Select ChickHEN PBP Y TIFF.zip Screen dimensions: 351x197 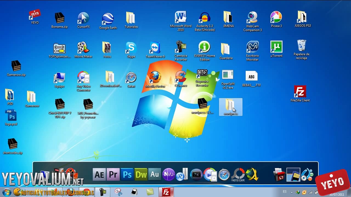tap(60, 108)
